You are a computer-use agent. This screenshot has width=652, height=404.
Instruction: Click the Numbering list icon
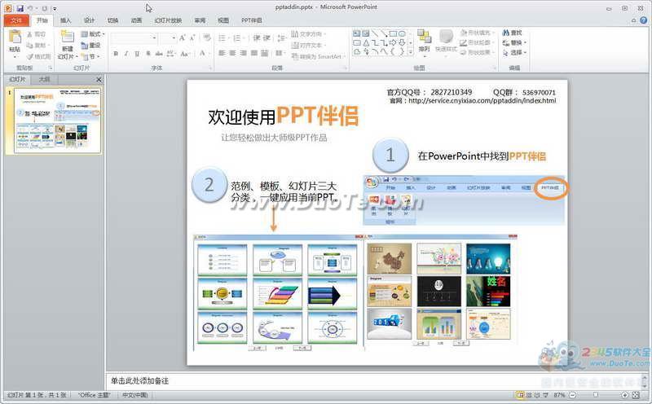tap(238, 38)
